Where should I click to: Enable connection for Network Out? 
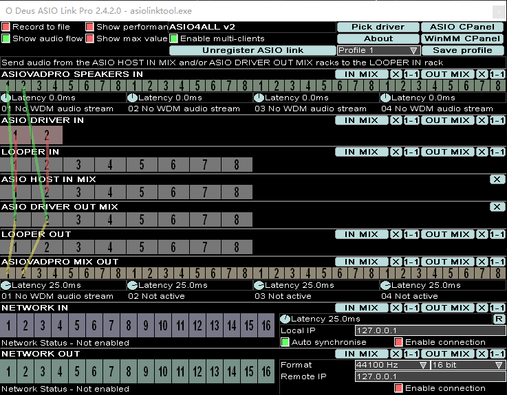[x=398, y=388]
